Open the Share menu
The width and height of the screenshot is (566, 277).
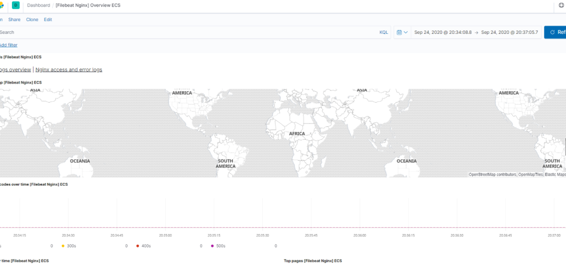point(14,20)
